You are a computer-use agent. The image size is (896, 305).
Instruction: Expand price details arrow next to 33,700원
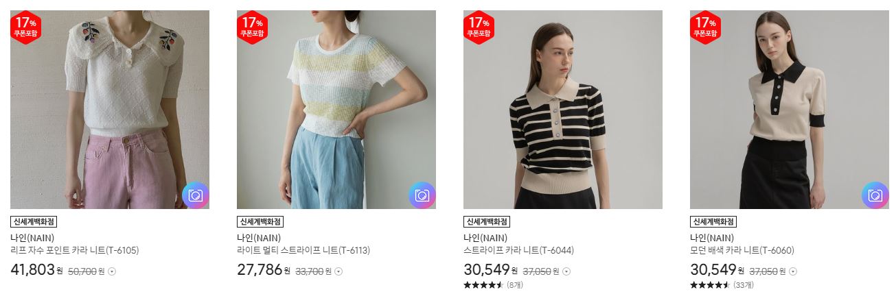[338, 271]
